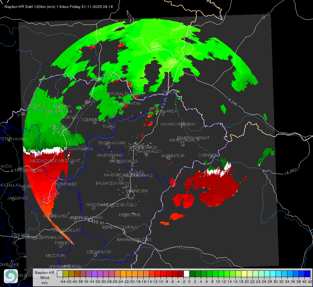
Task: Click the SZOLNOK city label
Action: (20, 235)
